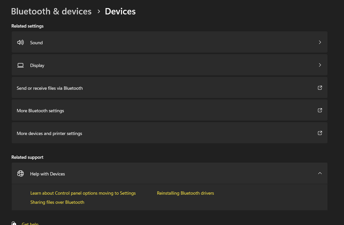The width and height of the screenshot is (344, 225).
Task: Open Sharing files over Bluetooth help link
Action: (57, 202)
